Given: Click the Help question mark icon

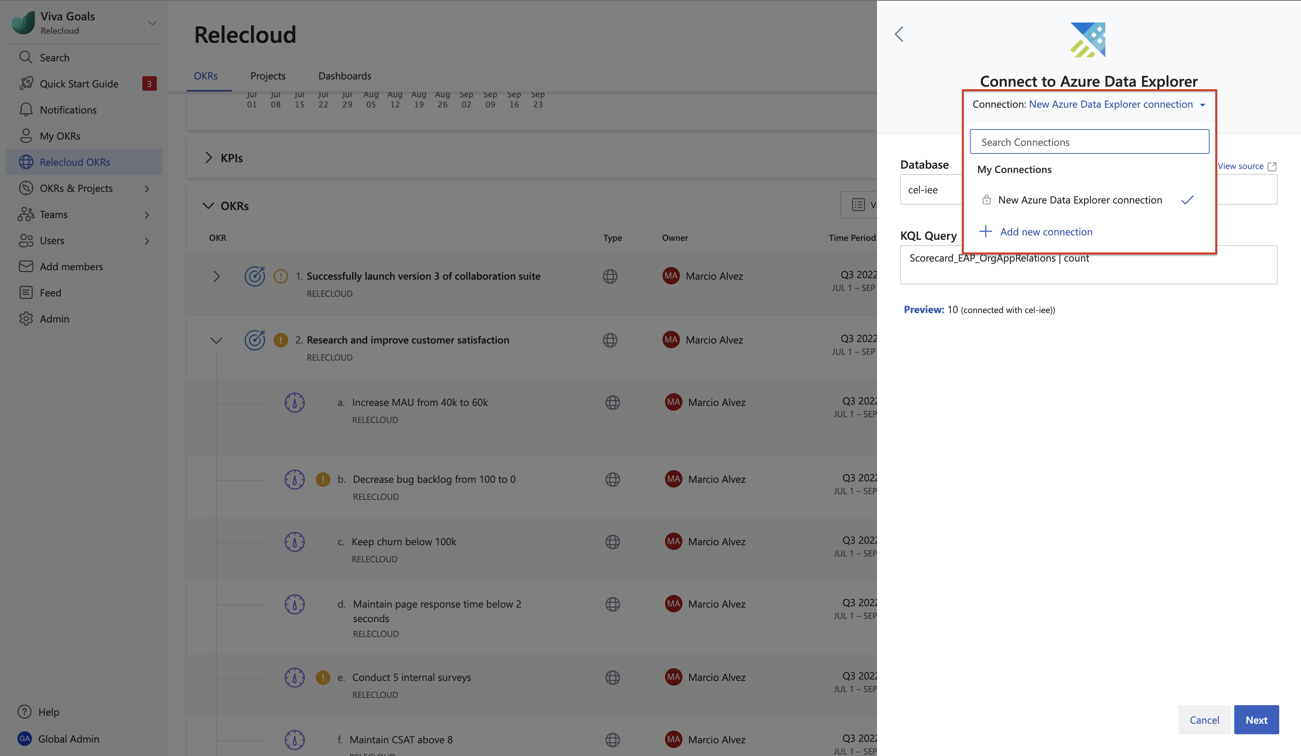Looking at the screenshot, I should (24, 712).
